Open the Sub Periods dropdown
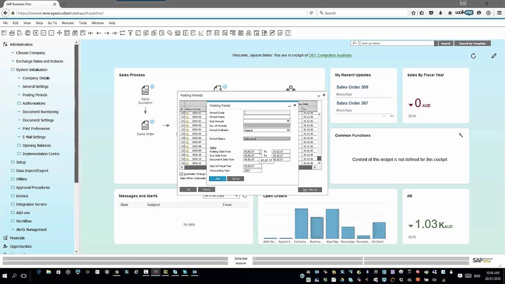505x284 pixels. [288, 121]
